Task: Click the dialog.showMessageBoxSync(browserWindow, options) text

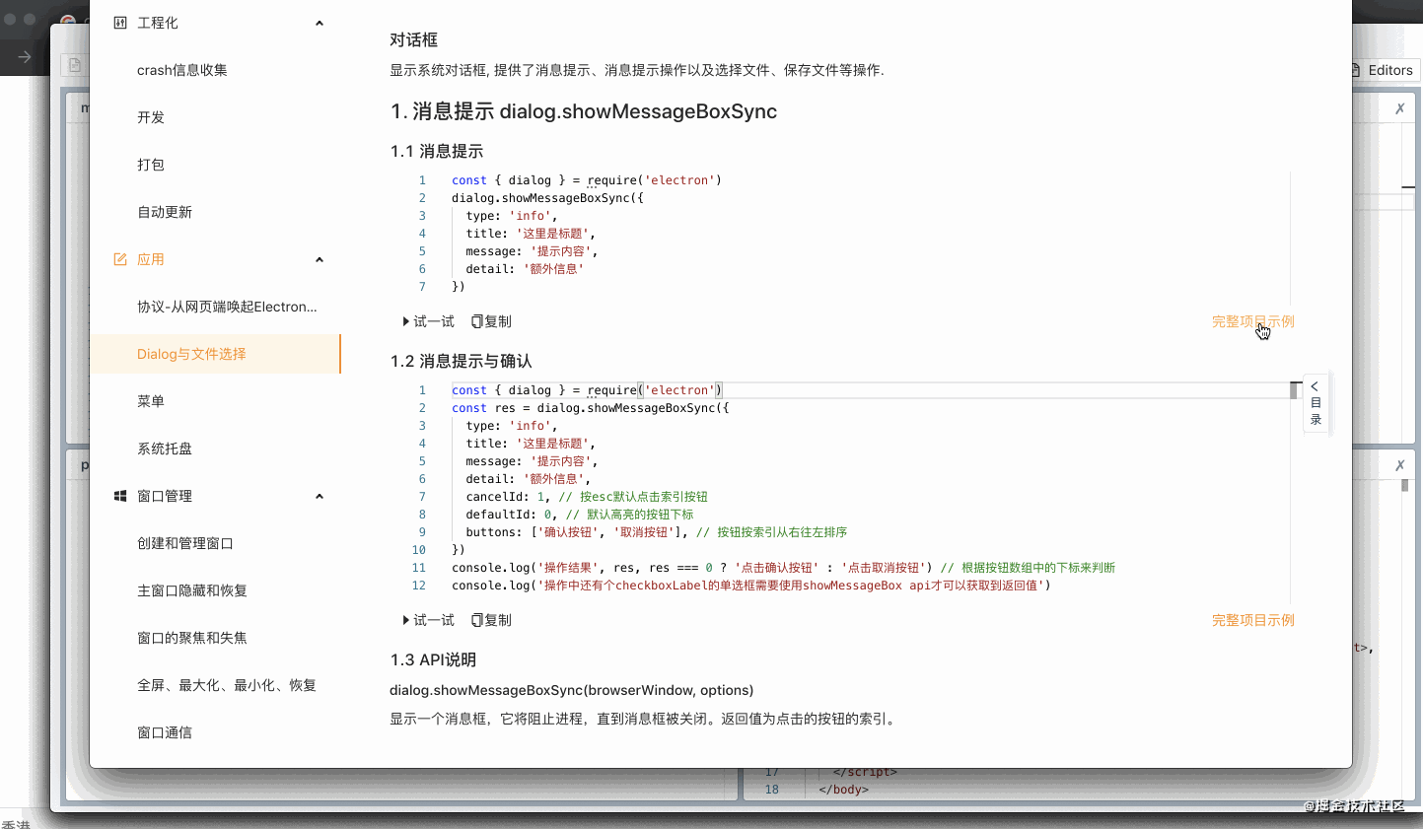Action: 571,690
